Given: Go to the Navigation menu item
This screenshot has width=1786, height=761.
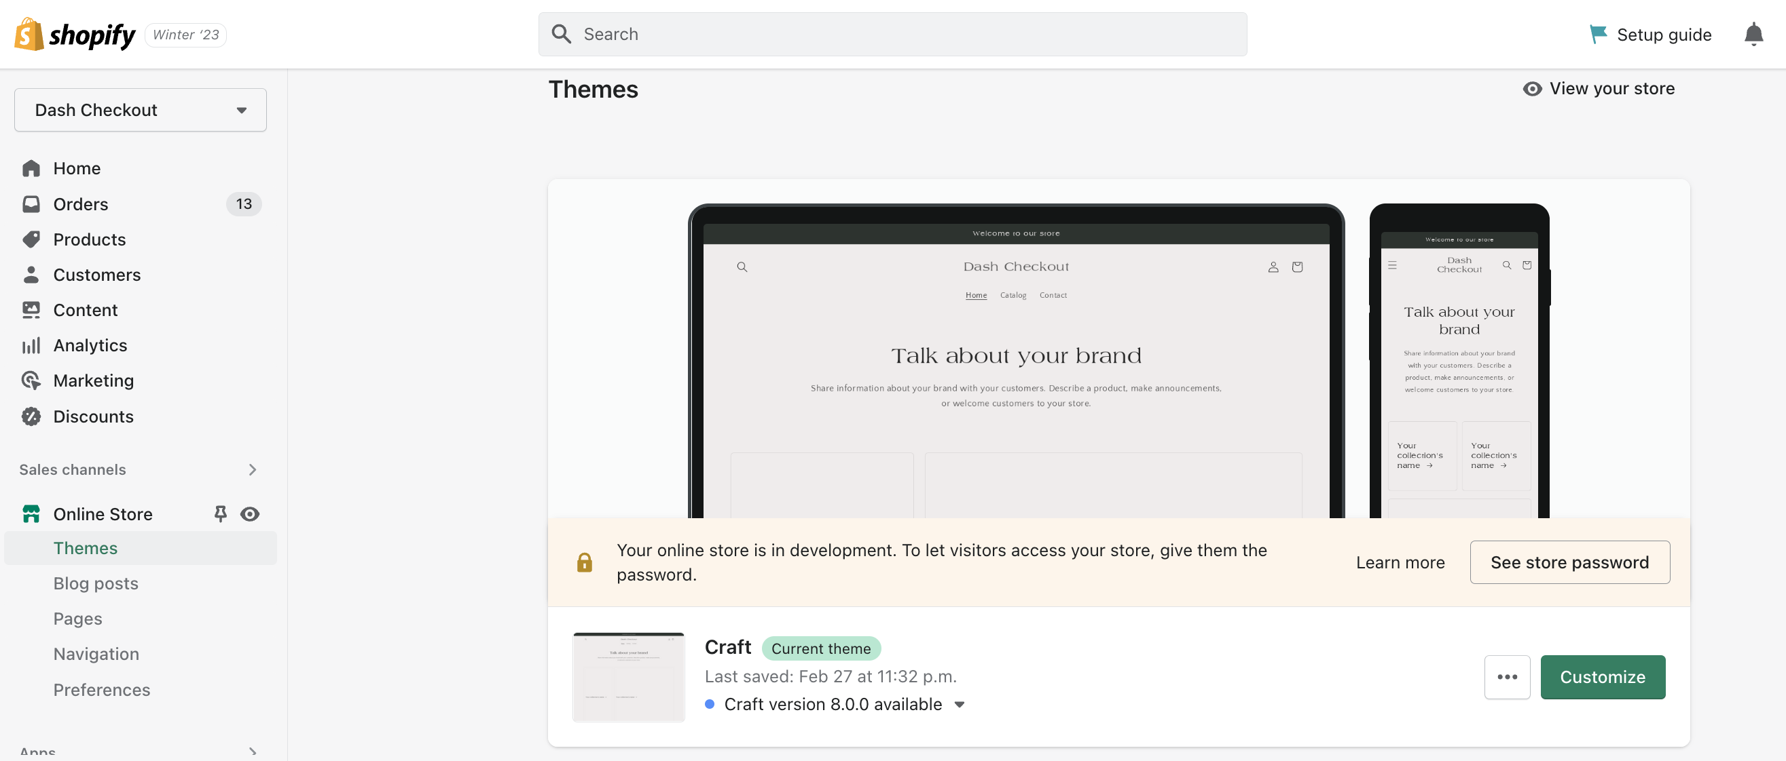Looking at the screenshot, I should point(96,654).
